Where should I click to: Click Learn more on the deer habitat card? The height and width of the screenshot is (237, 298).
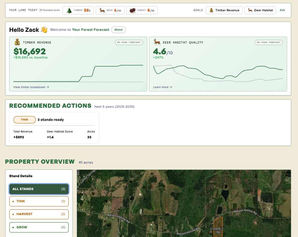coord(163,87)
